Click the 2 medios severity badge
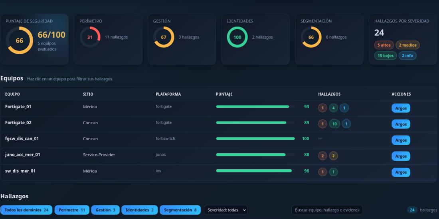 (x=407, y=45)
